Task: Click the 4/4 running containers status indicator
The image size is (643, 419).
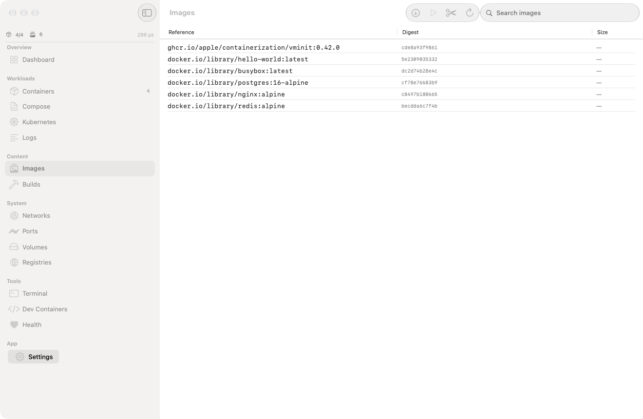Action: coord(15,35)
